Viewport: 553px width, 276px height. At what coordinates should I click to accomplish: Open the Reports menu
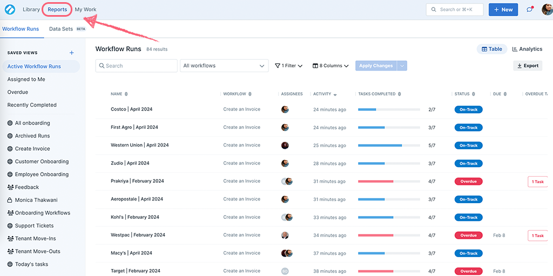coord(57,10)
